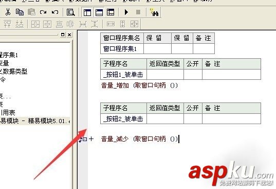276x189 pixels.
Task: Click the _按钮2_被单击 subroutine name cell
Action: pos(123,118)
